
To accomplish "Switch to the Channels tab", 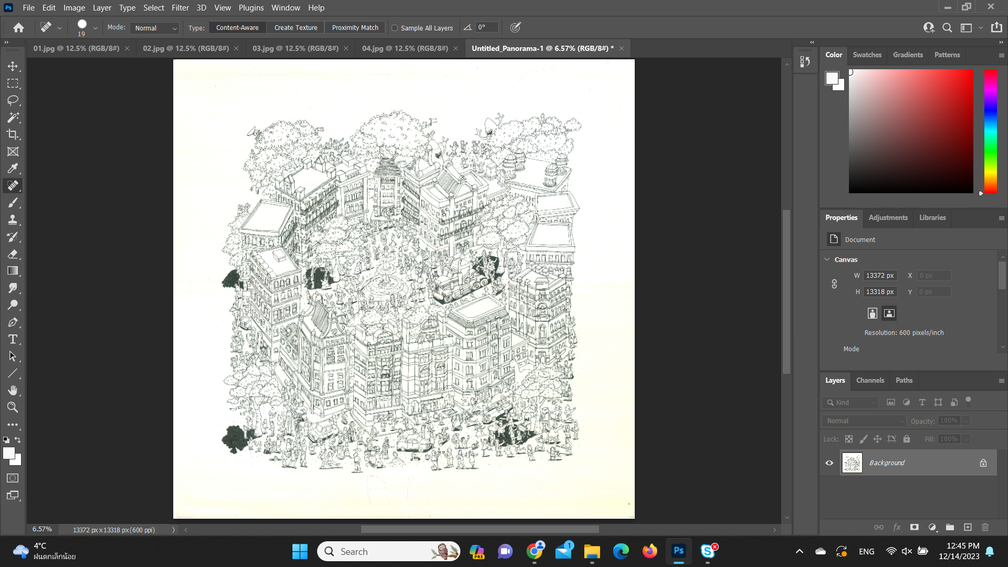I will pos(870,380).
